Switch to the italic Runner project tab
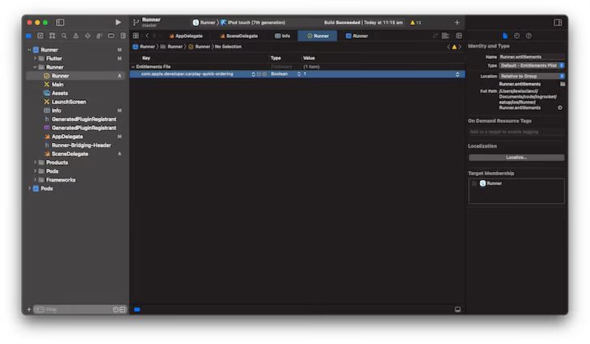The height and width of the screenshot is (344, 590). click(x=356, y=36)
